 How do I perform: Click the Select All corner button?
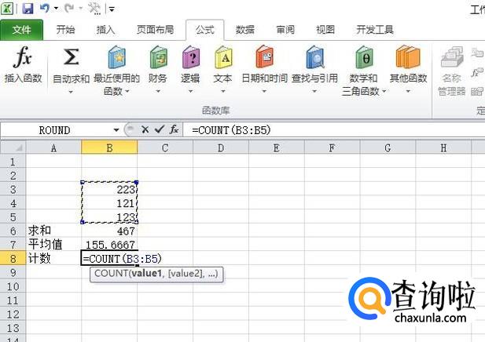13,147
